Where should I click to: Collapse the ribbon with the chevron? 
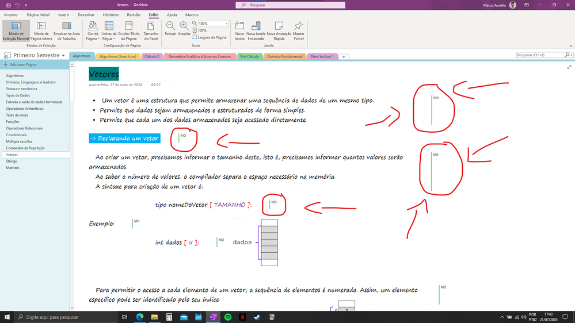[570, 46]
